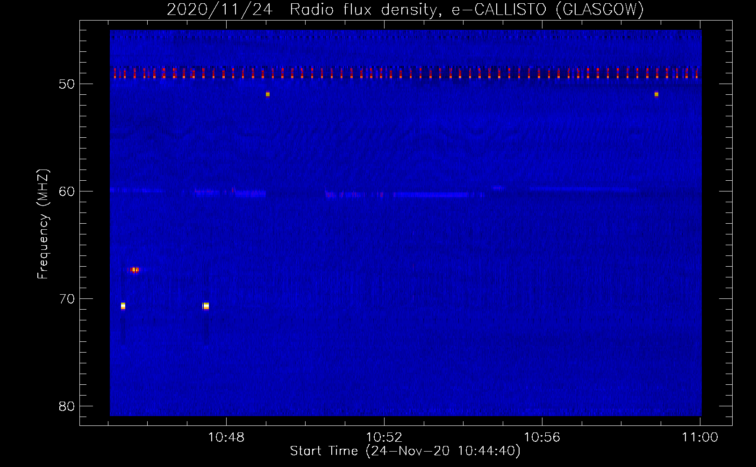Click the leftmost bright spot near 71 MHz
Viewport: 756px width, 467px height.
pos(123,306)
